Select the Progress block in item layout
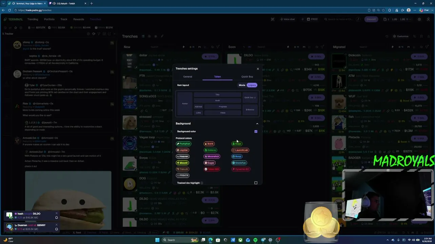 (x=223, y=106)
